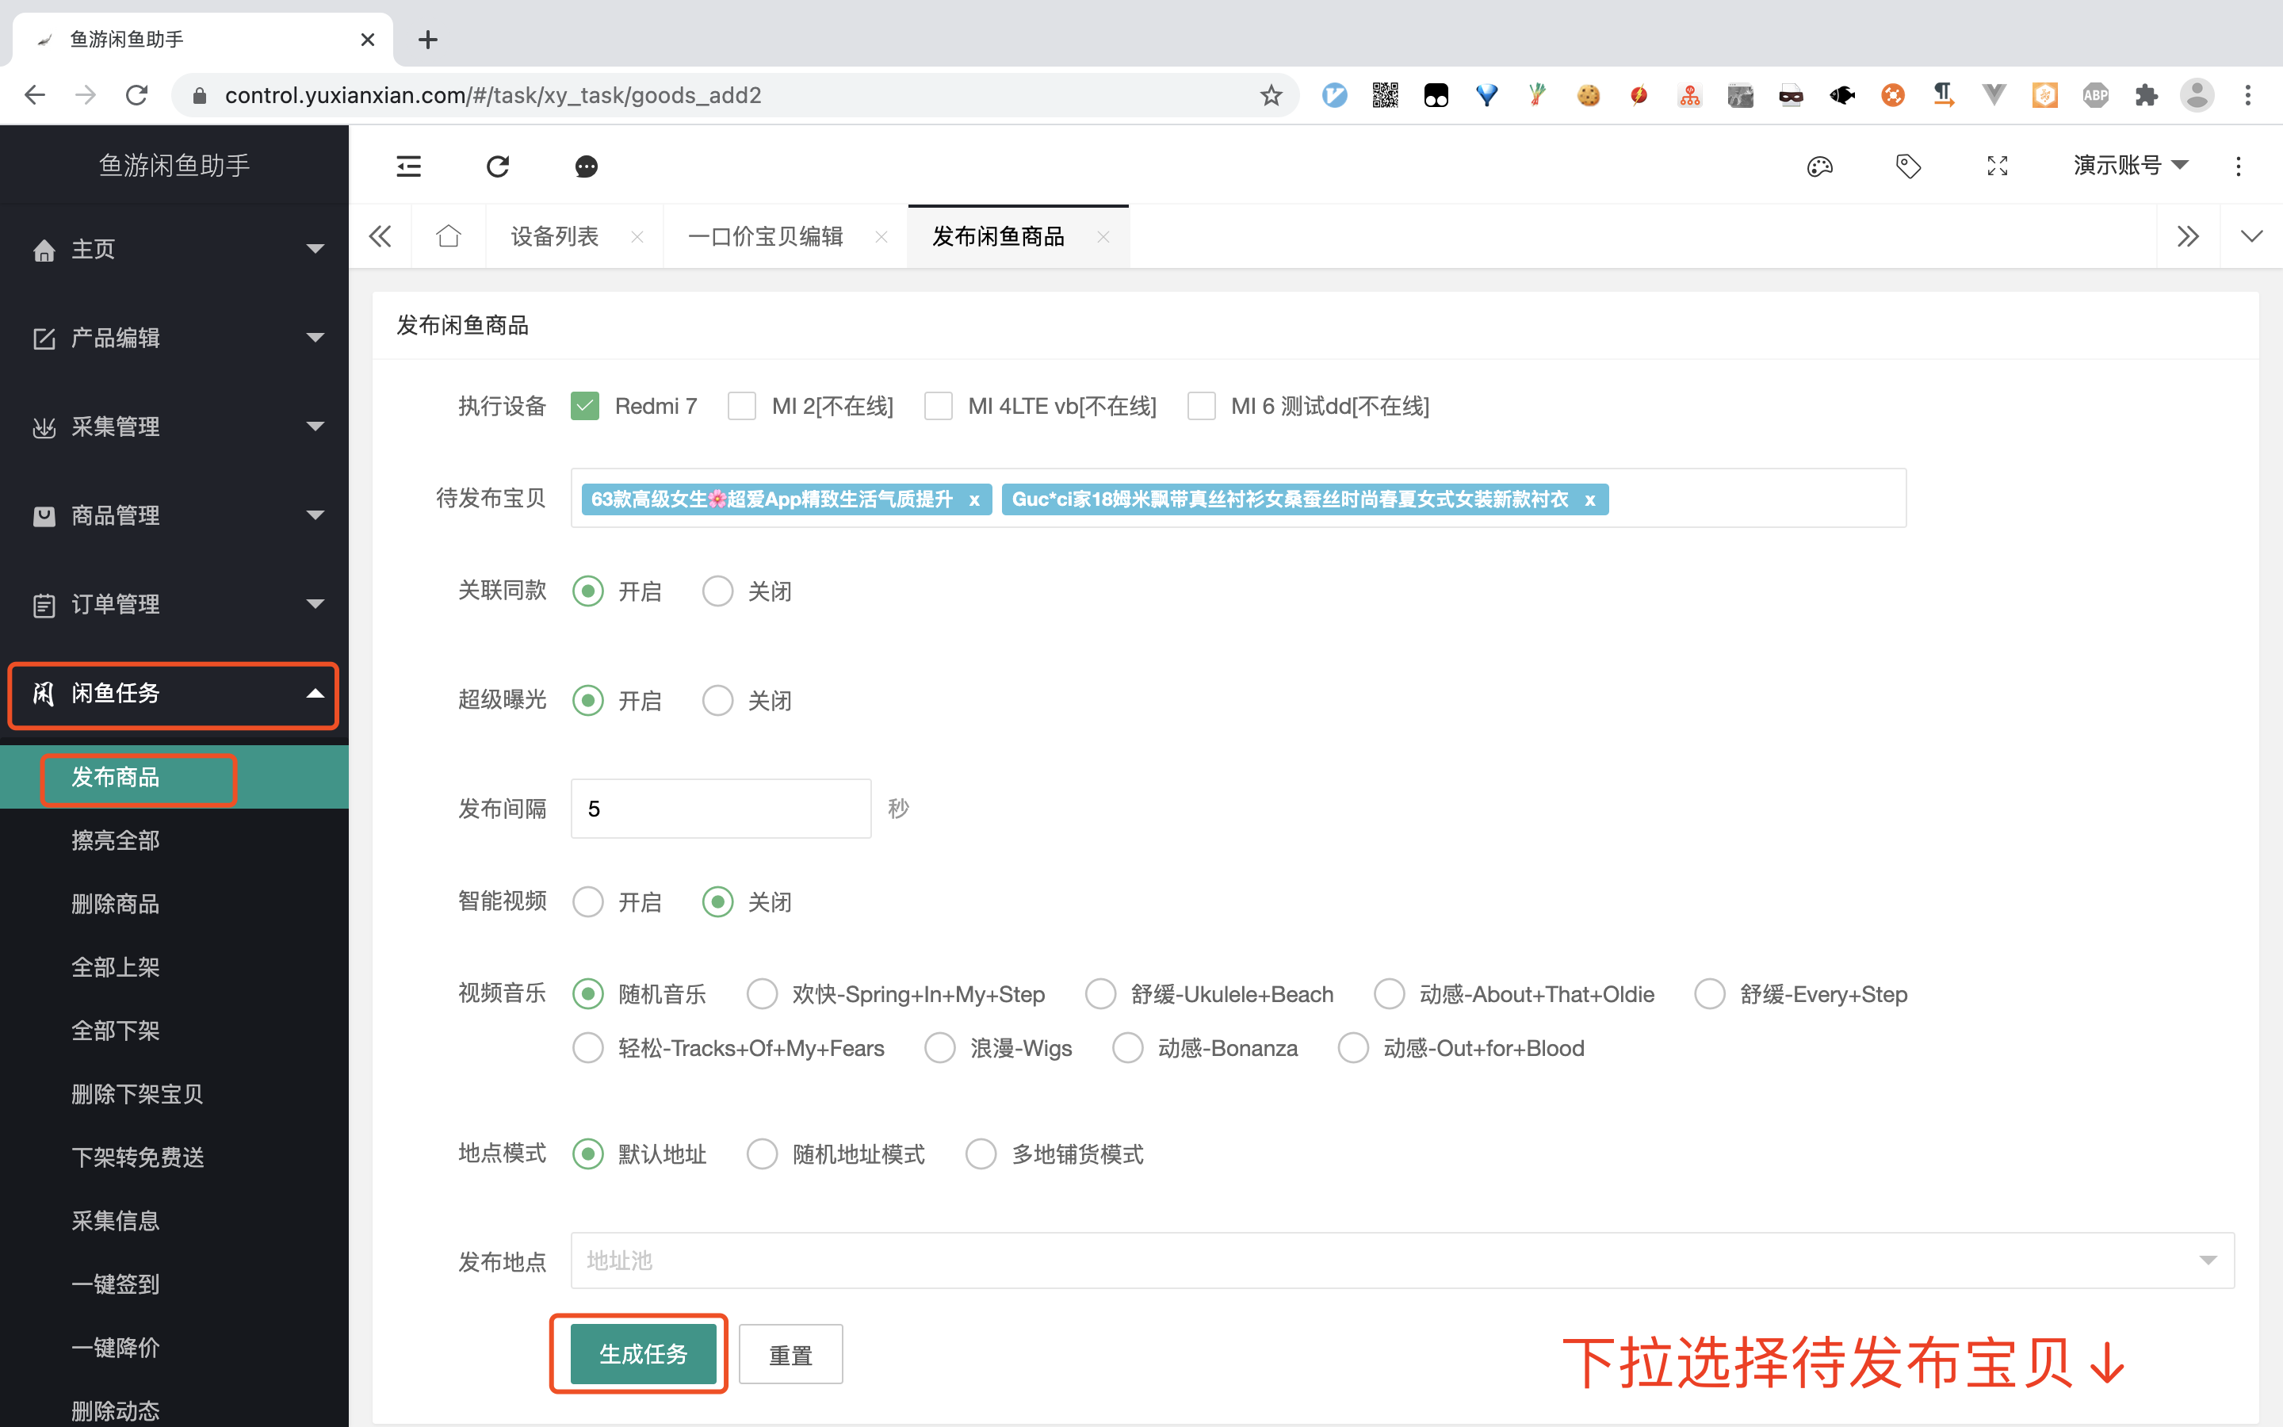2283x1427 pixels.
Task: Go to home tab icon
Action: tap(448, 236)
